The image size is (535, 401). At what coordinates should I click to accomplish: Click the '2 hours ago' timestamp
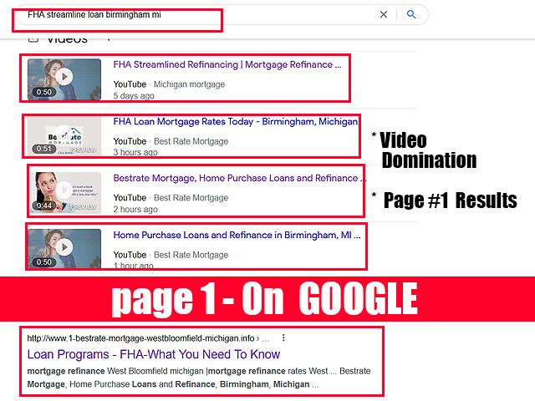coord(135,210)
